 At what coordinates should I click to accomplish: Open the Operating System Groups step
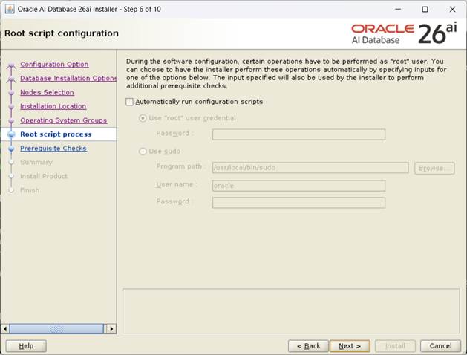63,120
